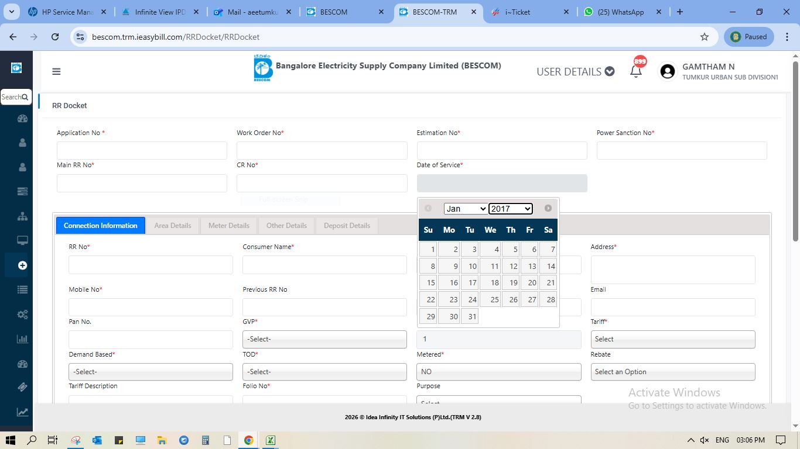Click the monitor icon in sidebar
Image resolution: width=800 pixels, height=449 pixels.
pos(22,241)
